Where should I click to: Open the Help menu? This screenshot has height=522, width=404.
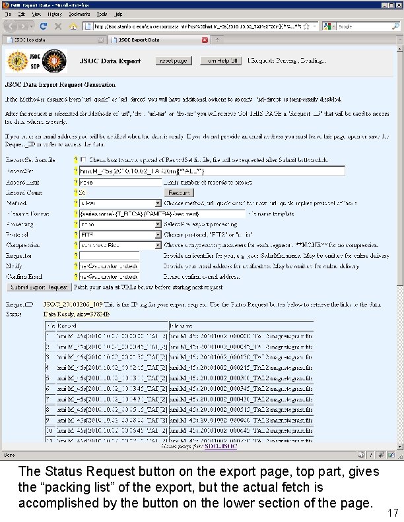point(118,14)
